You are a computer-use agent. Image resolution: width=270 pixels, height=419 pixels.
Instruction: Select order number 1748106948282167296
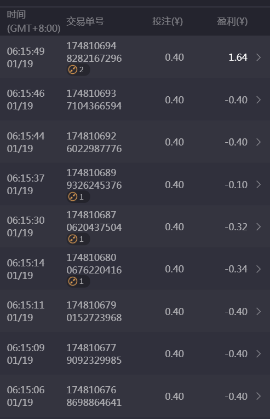pos(94,52)
